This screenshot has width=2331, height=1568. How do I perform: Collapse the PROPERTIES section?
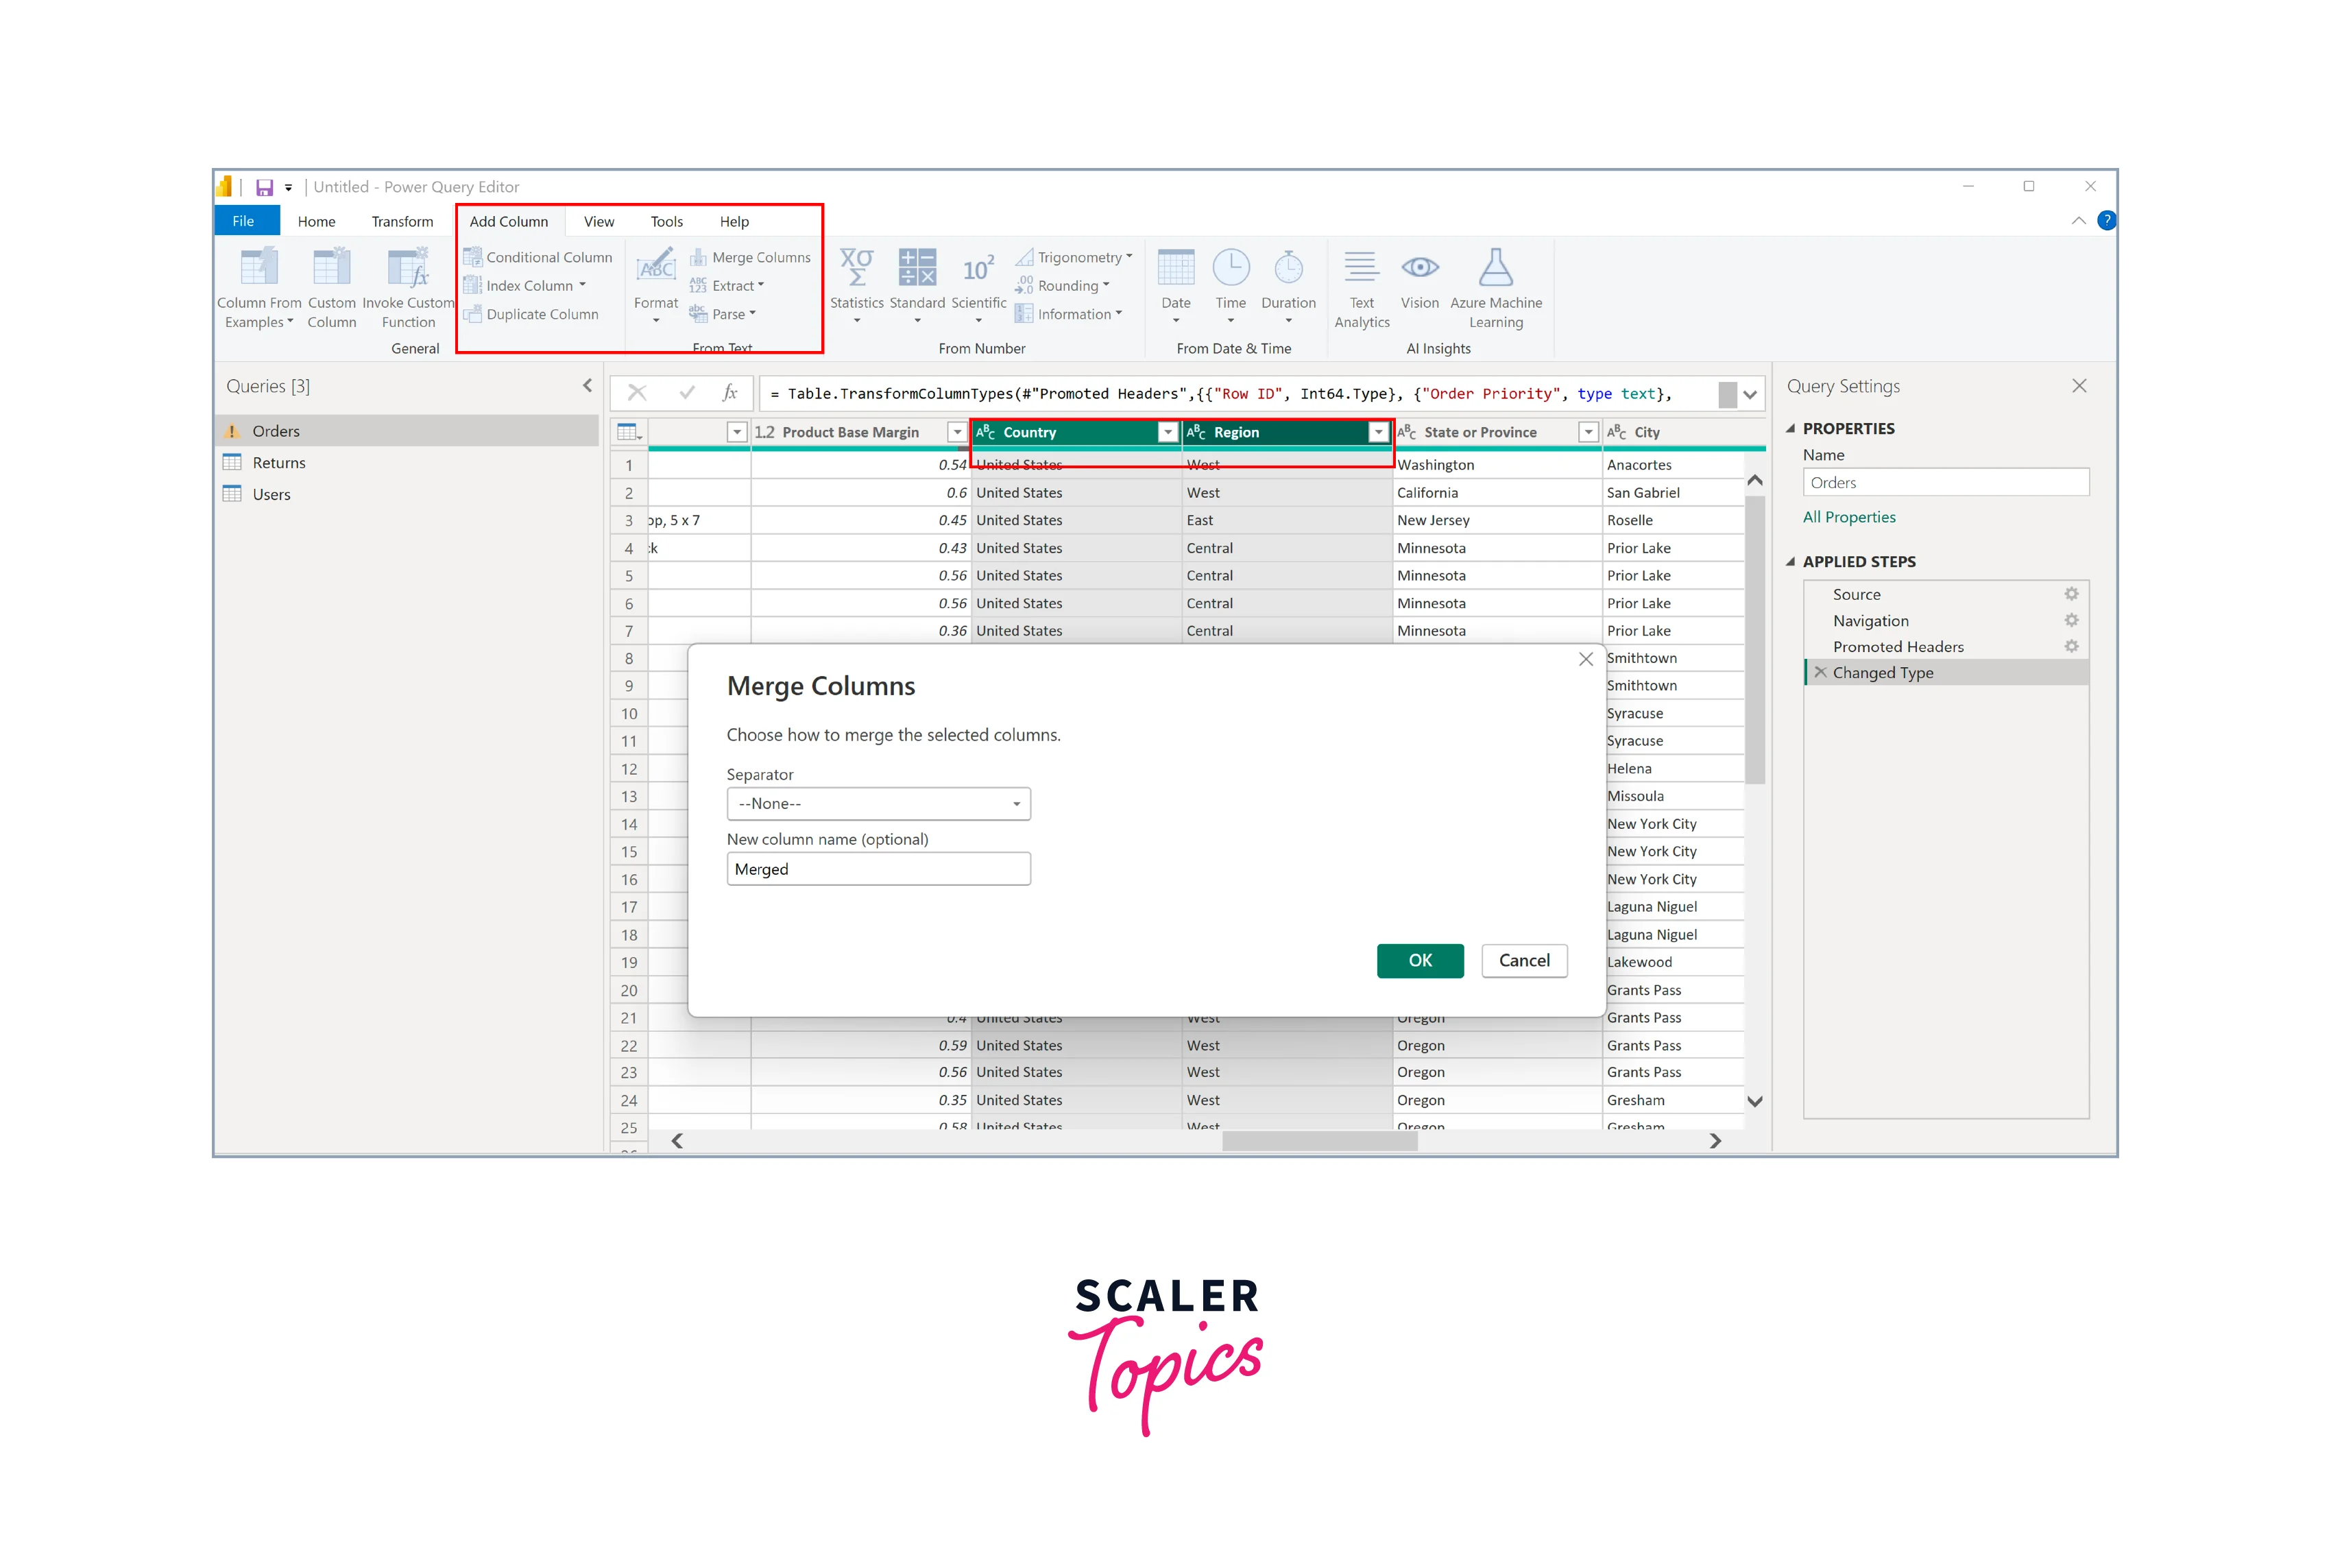point(1791,428)
